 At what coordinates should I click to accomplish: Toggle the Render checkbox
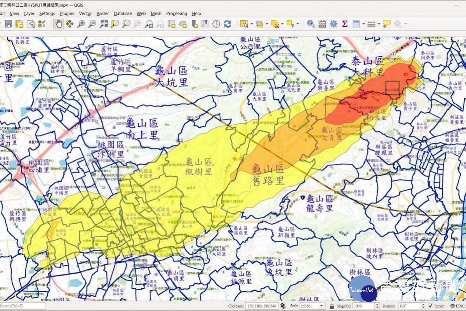pyautogui.click(x=431, y=306)
